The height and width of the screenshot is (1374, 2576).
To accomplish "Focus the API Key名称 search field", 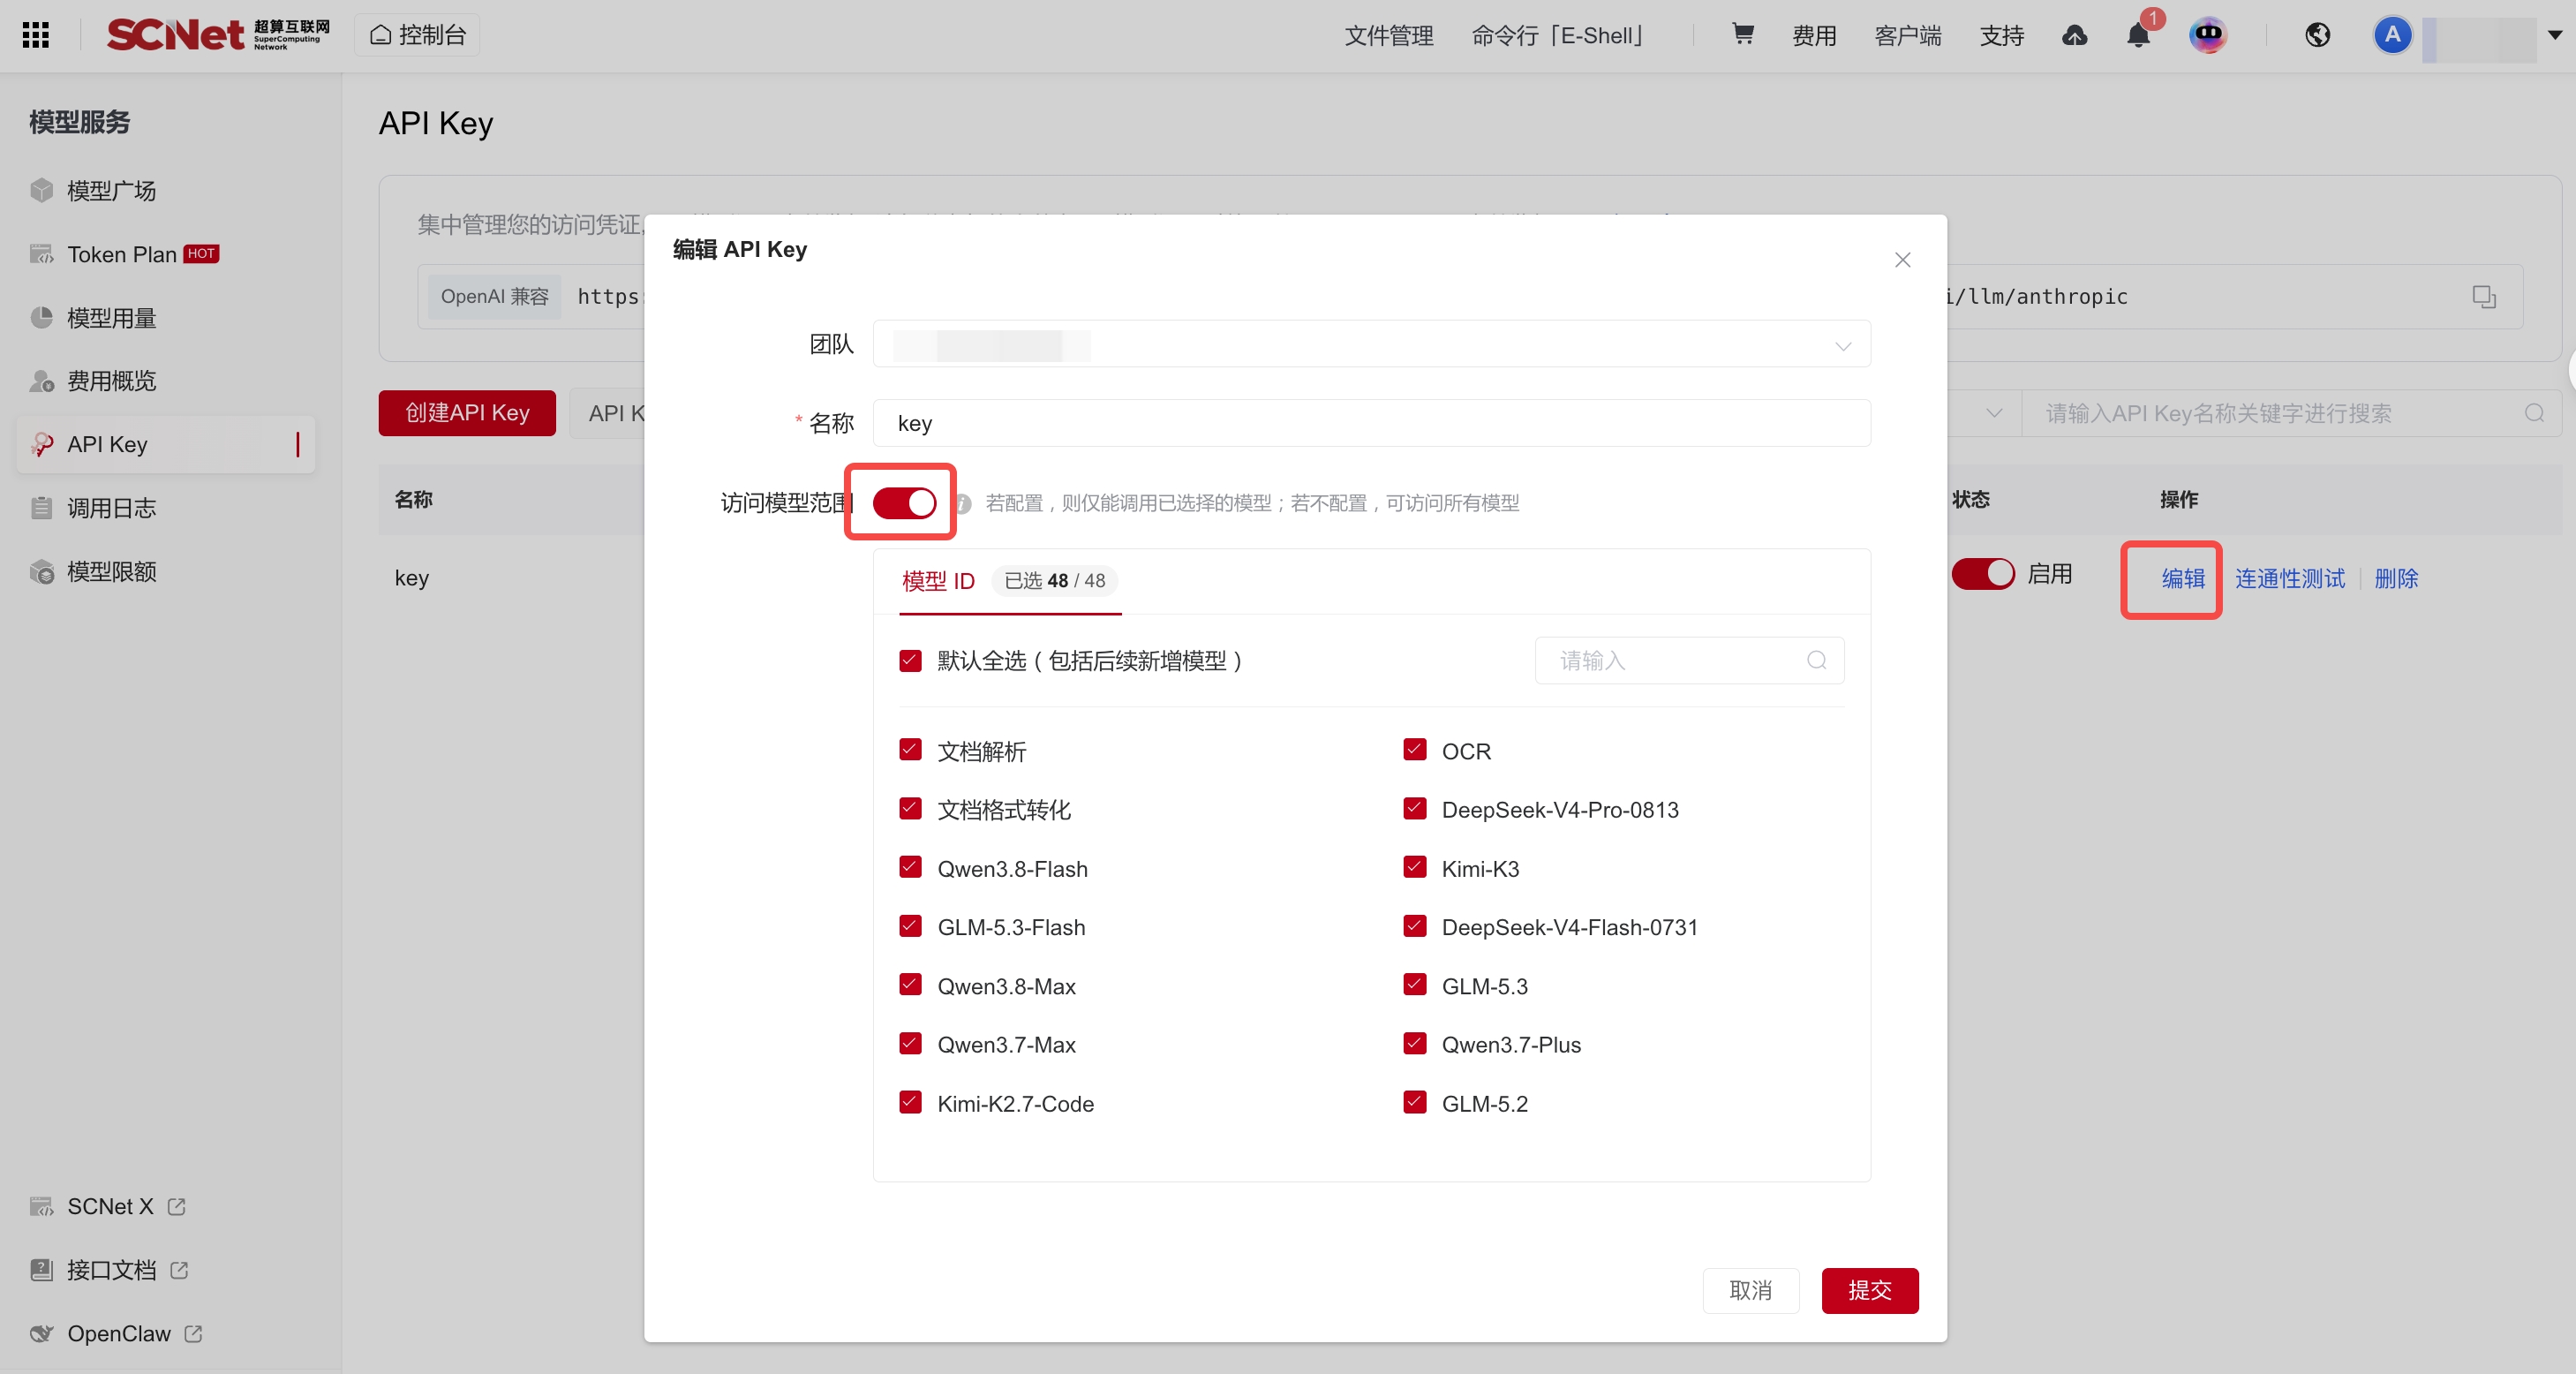I will click(2291, 413).
